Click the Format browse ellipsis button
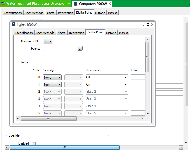 coord(80,49)
